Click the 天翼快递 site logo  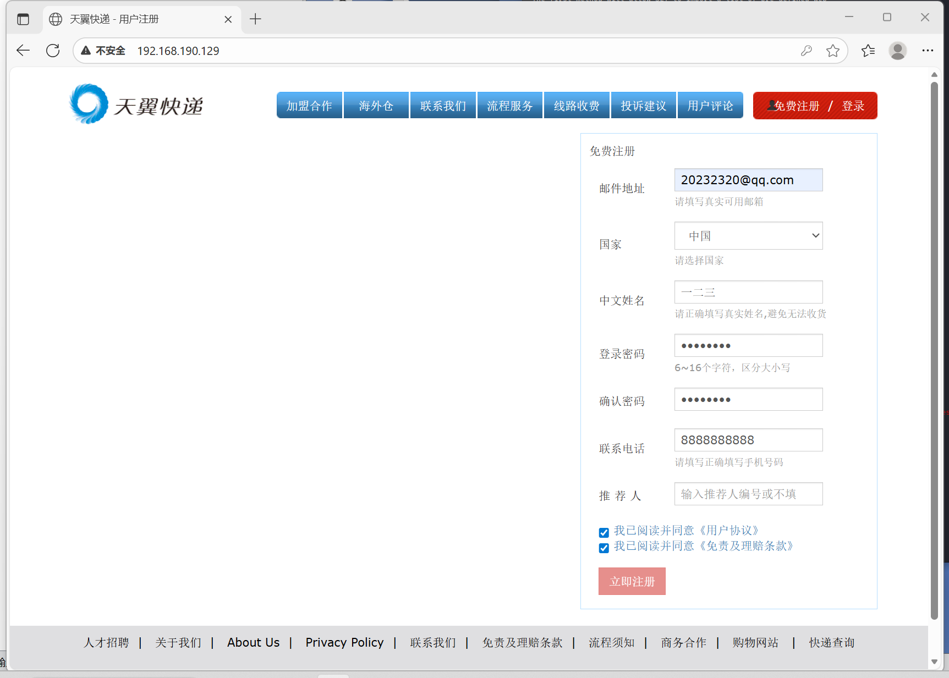click(x=136, y=104)
